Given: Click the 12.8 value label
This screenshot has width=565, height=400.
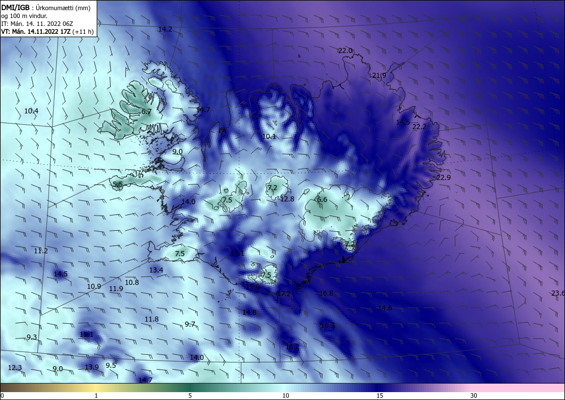Looking at the screenshot, I should 287,199.
